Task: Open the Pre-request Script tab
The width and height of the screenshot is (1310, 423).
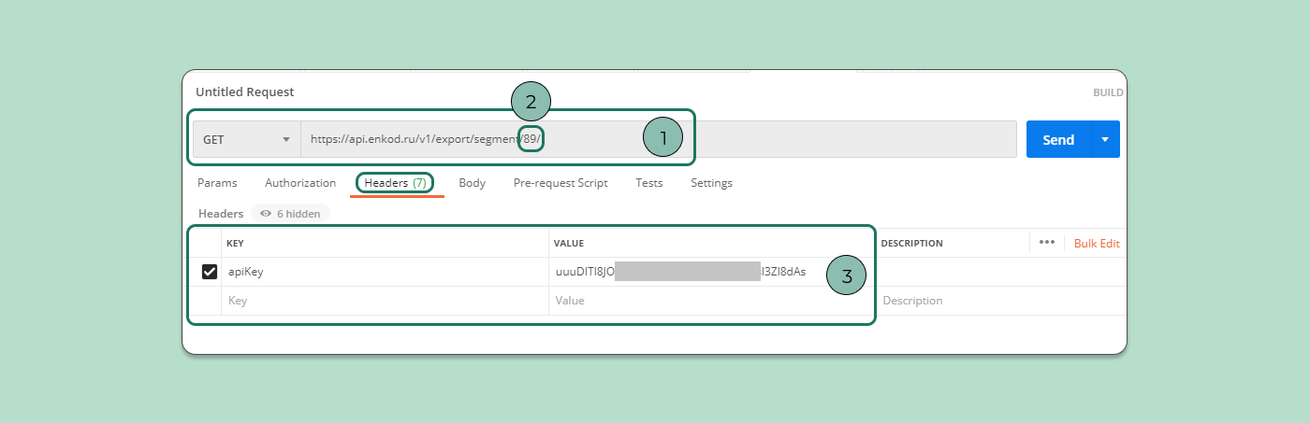Action: click(x=560, y=183)
